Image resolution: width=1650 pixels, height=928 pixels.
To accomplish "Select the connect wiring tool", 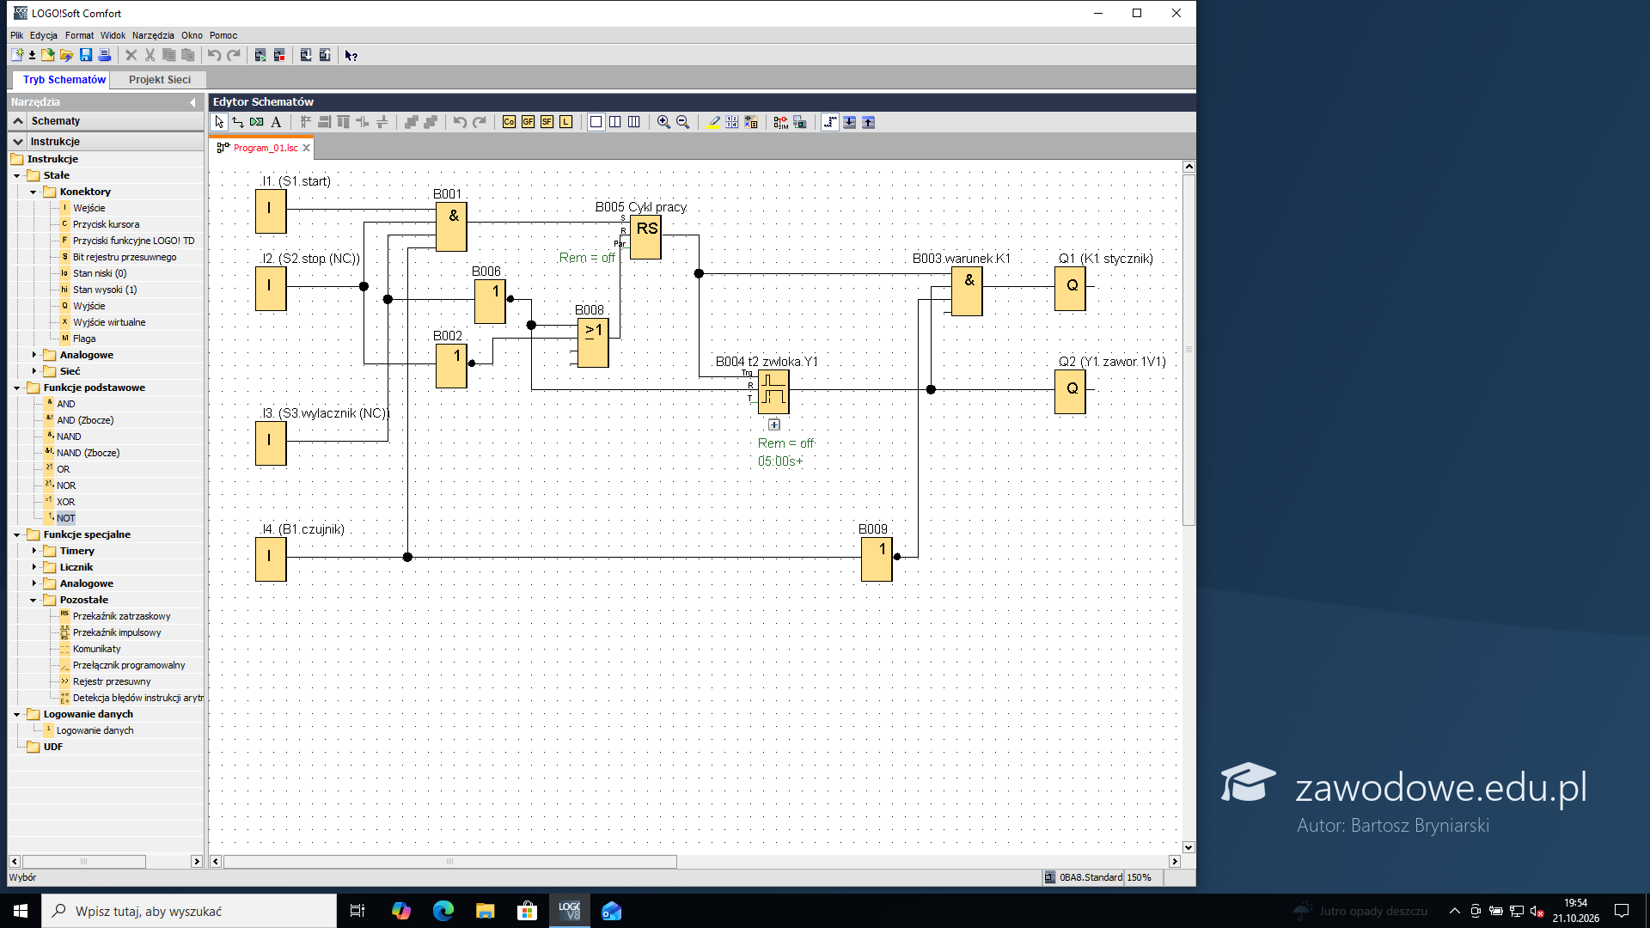I will (x=238, y=122).
